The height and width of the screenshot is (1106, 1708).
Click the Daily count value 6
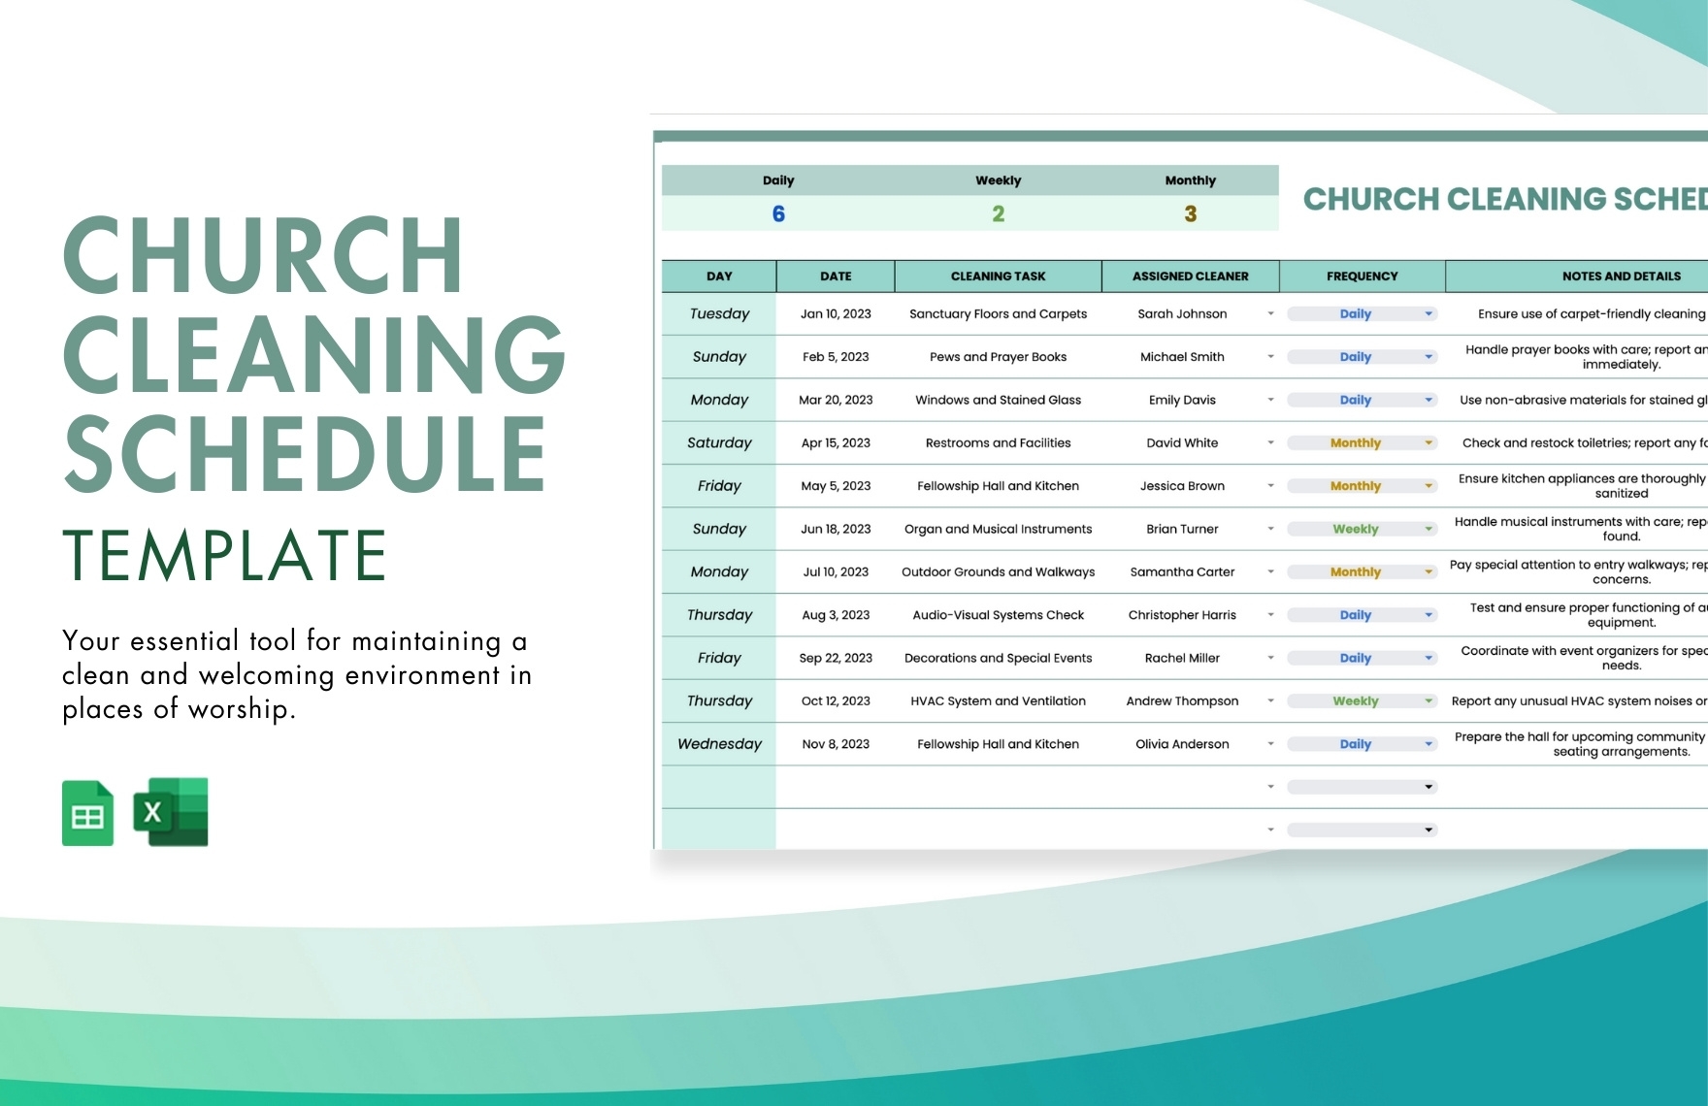pos(778,214)
